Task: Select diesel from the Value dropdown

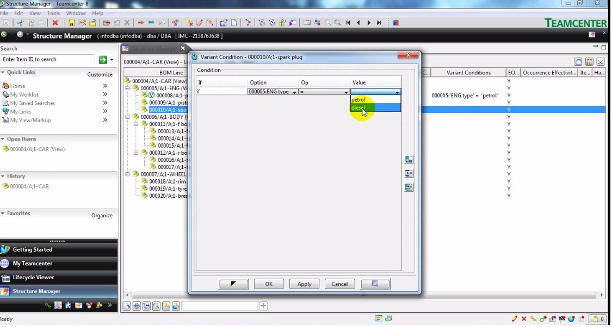Action: point(360,108)
